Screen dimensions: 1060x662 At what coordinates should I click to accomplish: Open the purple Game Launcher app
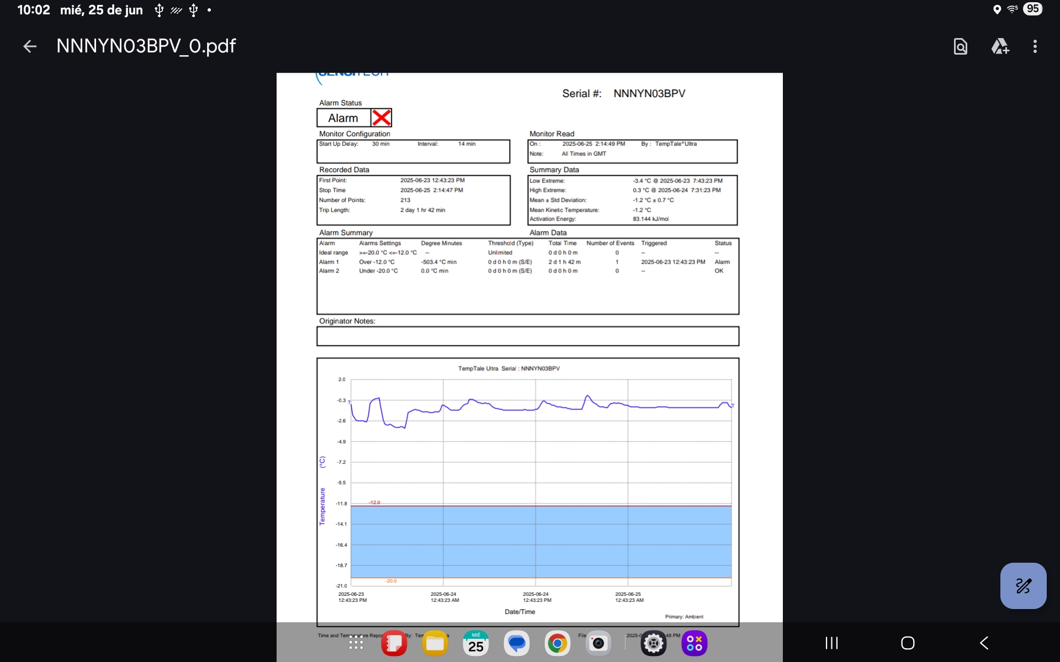(695, 644)
